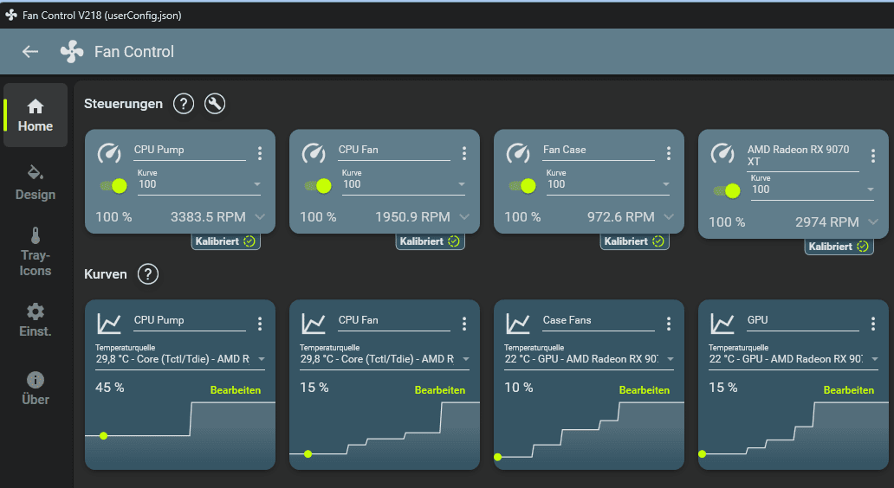Image resolution: width=894 pixels, height=488 pixels.
Task: Select the Home tab in the sidebar
Action: [36, 116]
